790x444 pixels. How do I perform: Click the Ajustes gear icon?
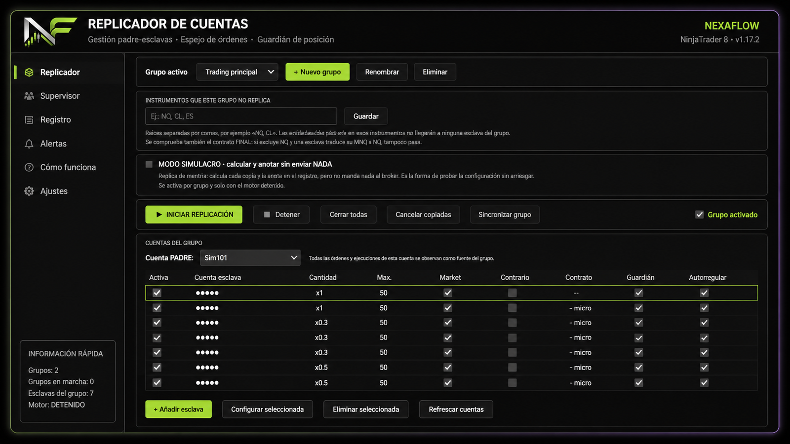pos(29,191)
